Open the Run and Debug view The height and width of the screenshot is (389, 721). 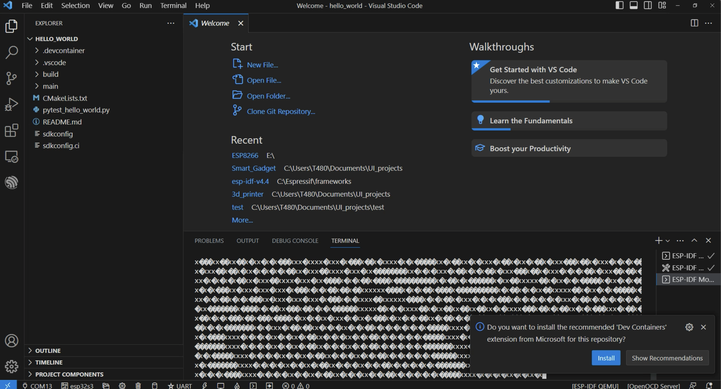coord(11,104)
